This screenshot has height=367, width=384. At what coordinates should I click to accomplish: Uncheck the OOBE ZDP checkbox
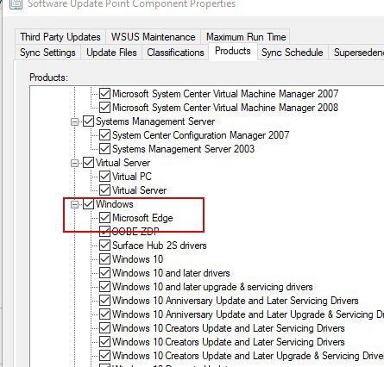click(x=104, y=232)
